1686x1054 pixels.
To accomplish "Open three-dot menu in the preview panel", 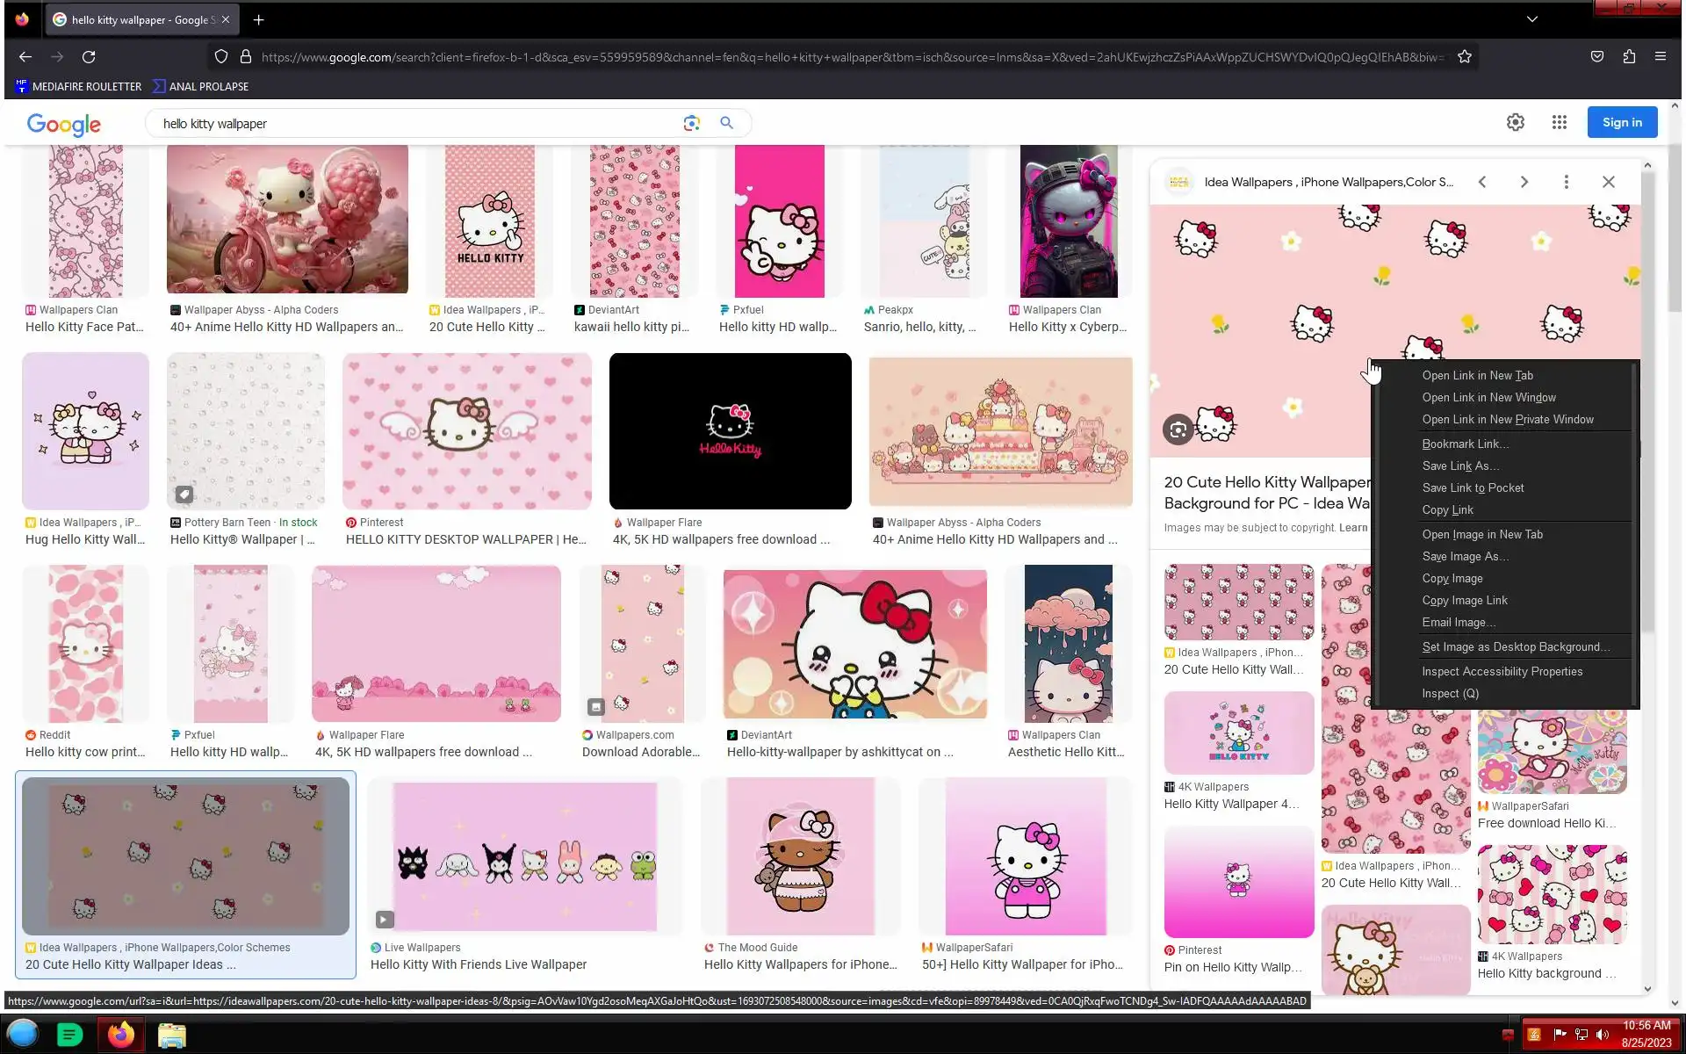I will pos(1566,182).
